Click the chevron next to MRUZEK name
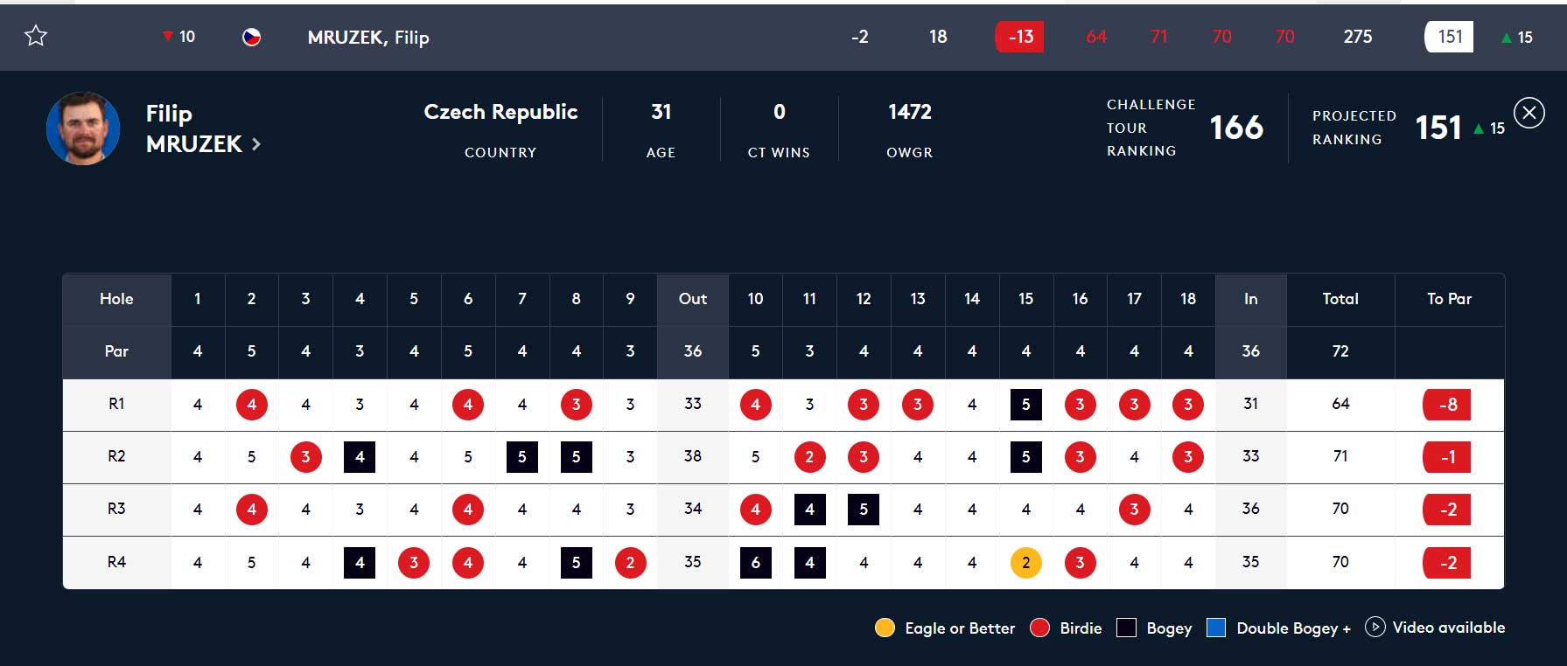The width and height of the screenshot is (1567, 666). pyautogui.click(x=256, y=144)
